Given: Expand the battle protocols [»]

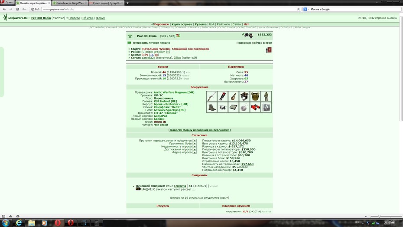Looking at the screenshot, I should click(195, 144).
